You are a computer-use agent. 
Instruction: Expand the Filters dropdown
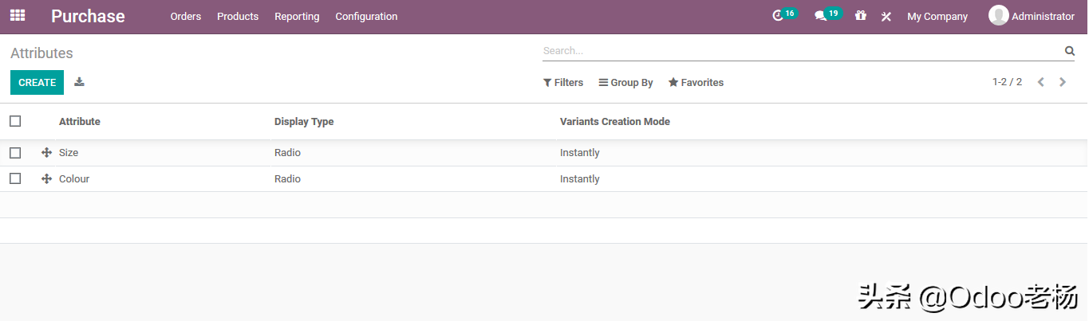click(563, 83)
